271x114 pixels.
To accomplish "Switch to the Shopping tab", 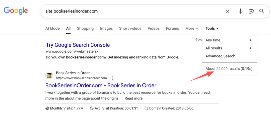I will (85, 29).
